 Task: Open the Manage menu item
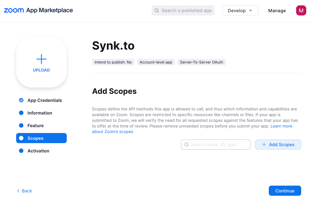point(277,11)
